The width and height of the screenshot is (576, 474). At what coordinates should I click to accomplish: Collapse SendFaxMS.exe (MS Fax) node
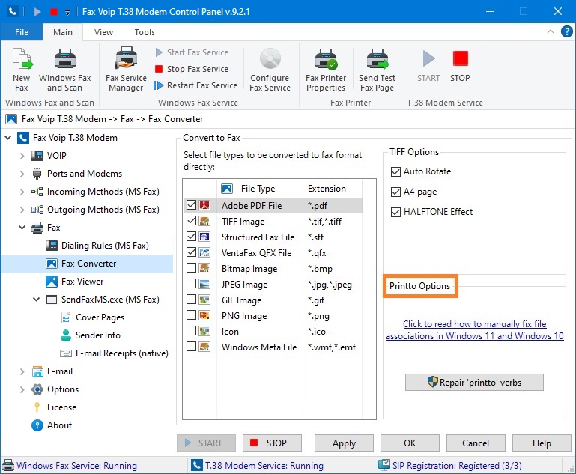(x=37, y=300)
